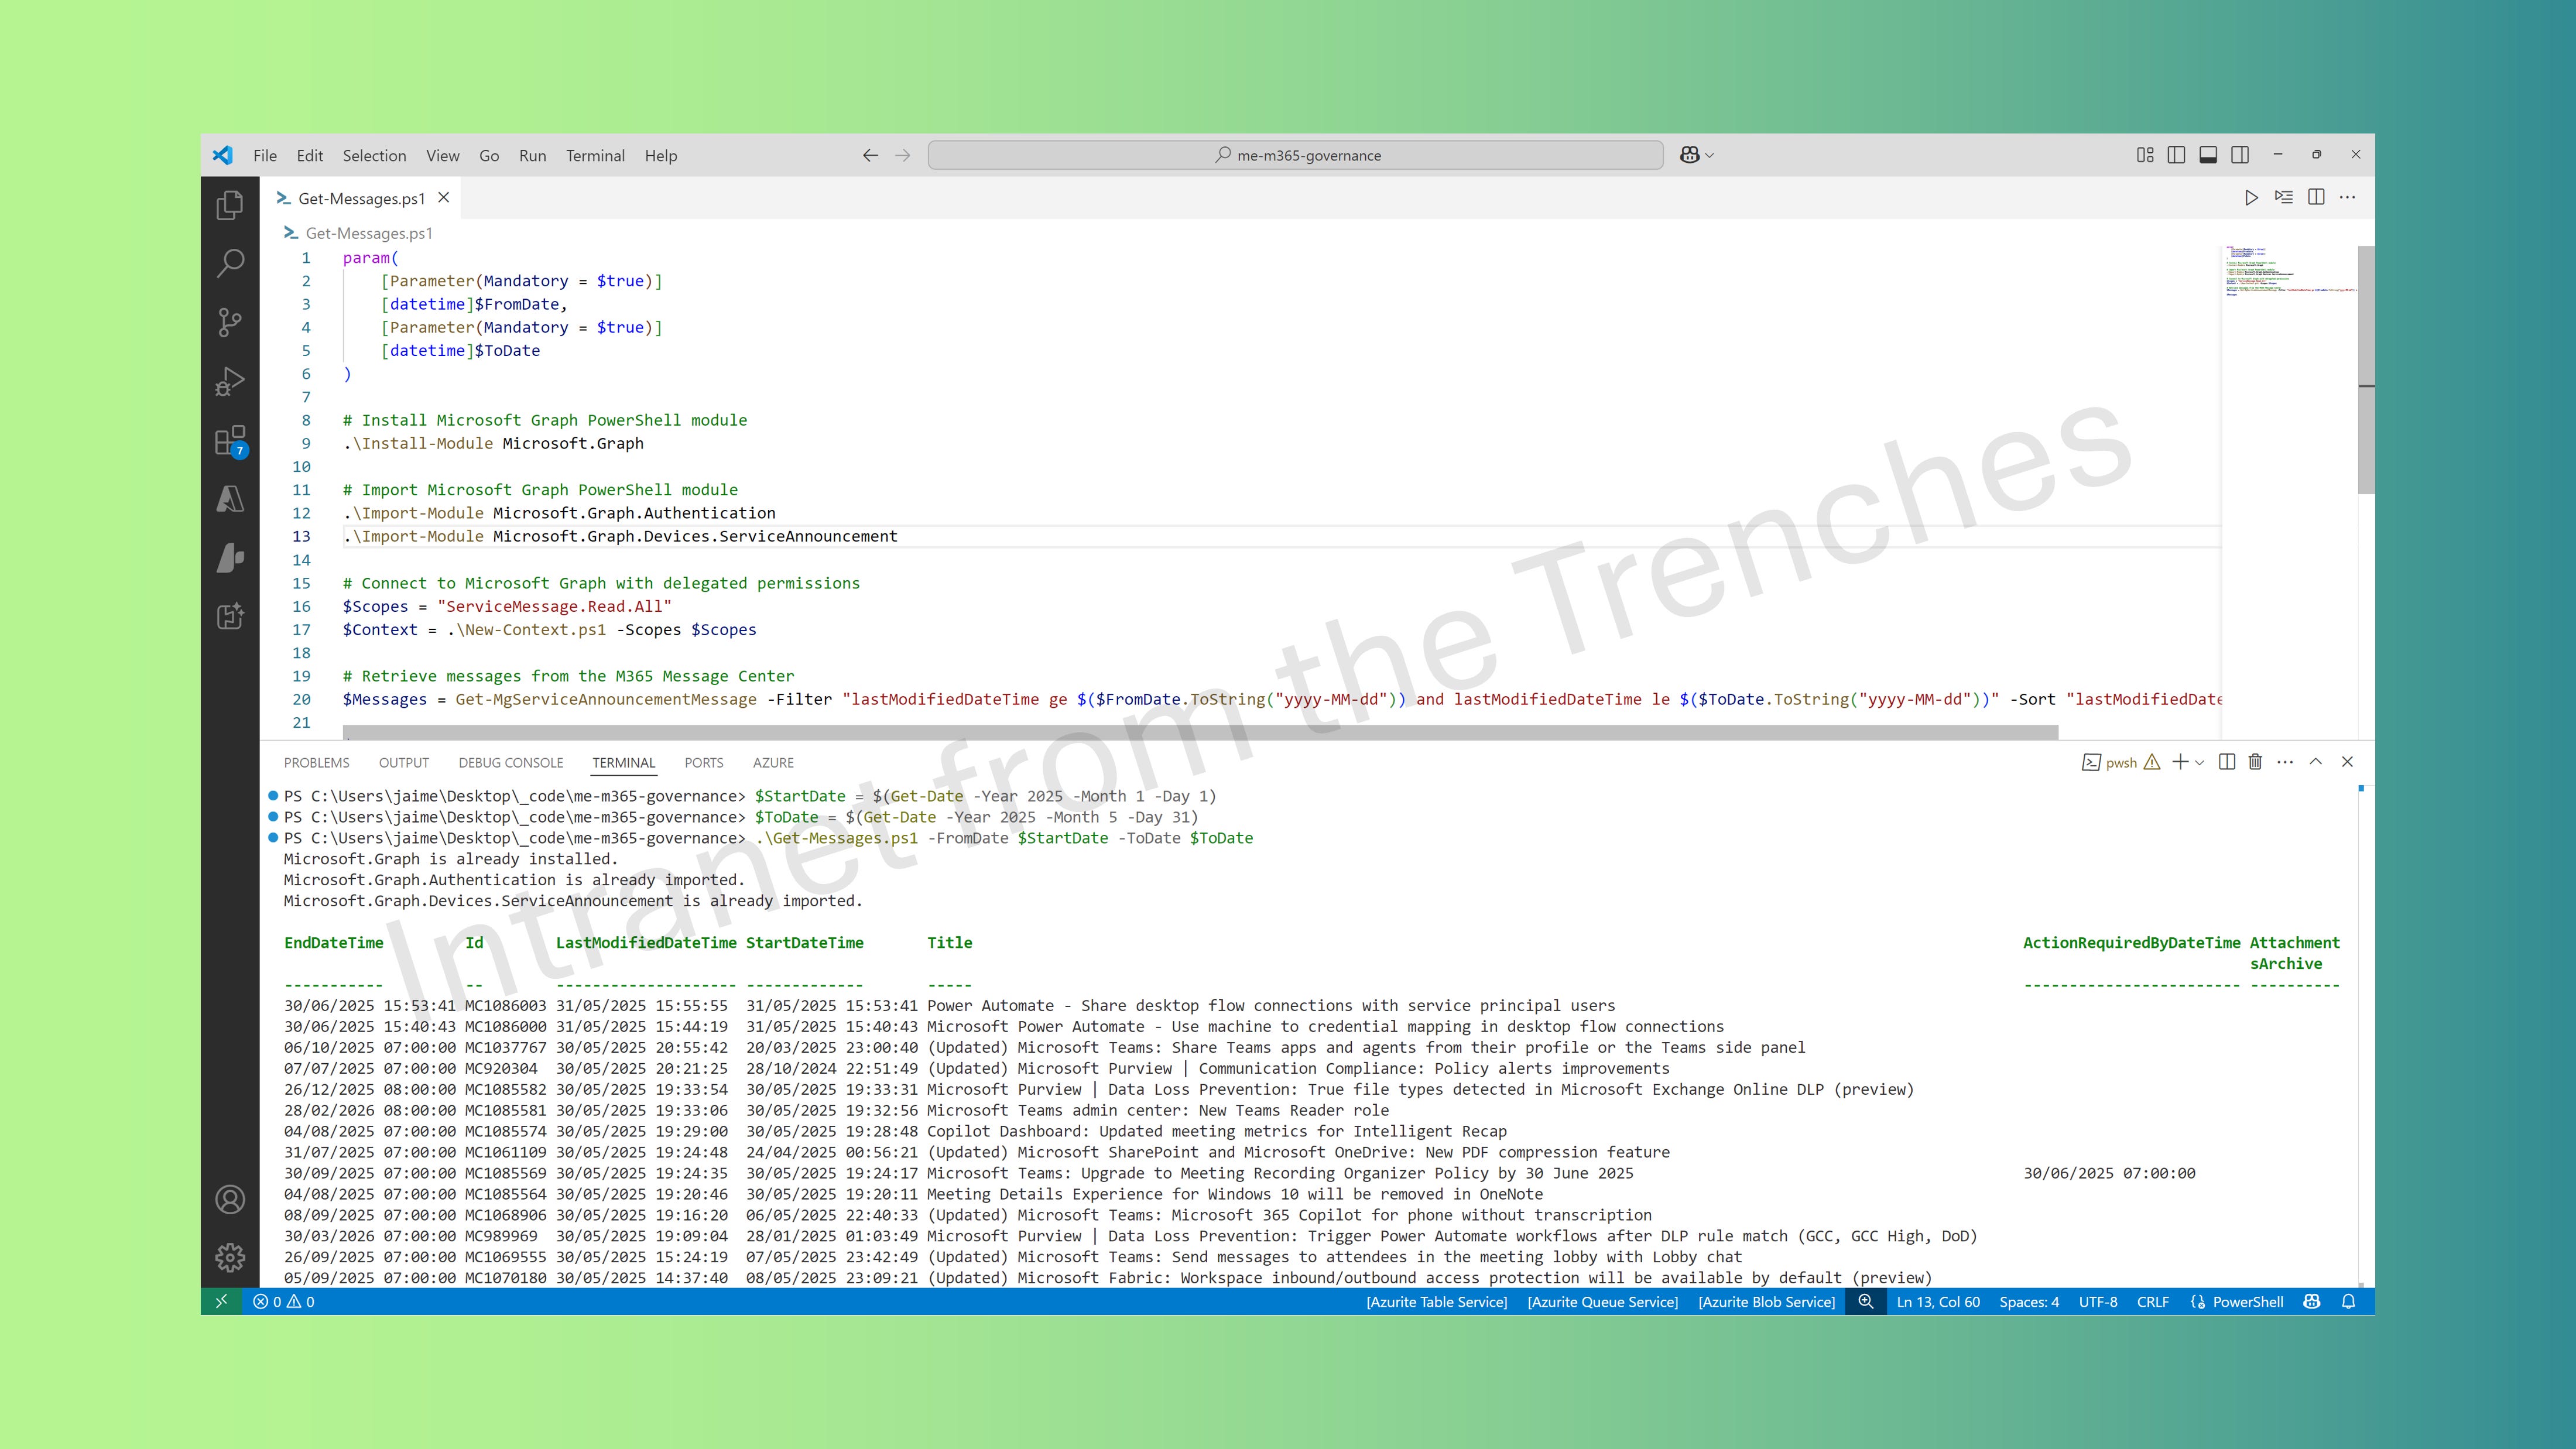Open the launch profile dropdown chevron
The image size is (2576, 1449).
point(2199,762)
